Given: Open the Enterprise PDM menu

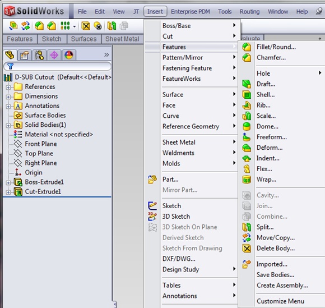Looking at the screenshot, I should click(x=191, y=12).
